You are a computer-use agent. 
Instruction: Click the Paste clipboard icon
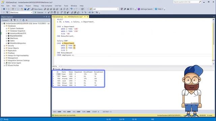click(x=67, y=9)
